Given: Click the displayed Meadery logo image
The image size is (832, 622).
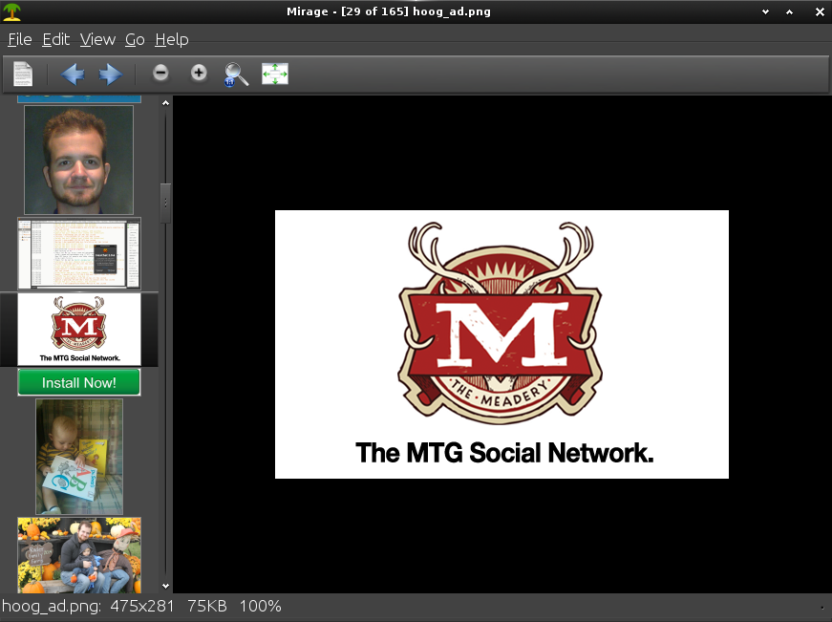Looking at the screenshot, I should (x=501, y=344).
